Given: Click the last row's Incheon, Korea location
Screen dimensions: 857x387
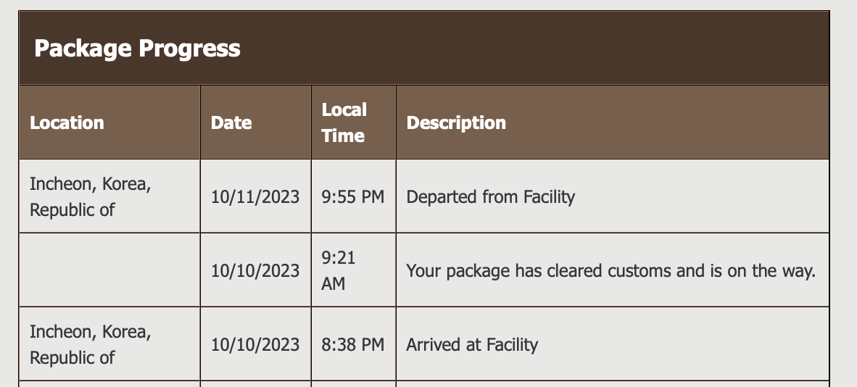Looking at the screenshot, I should coord(90,332).
